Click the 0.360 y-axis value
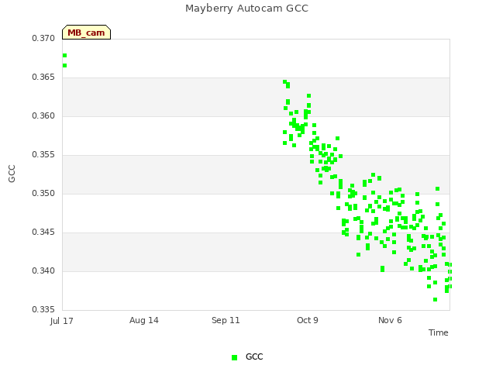The image size is (496, 372). click(x=43, y=115)
